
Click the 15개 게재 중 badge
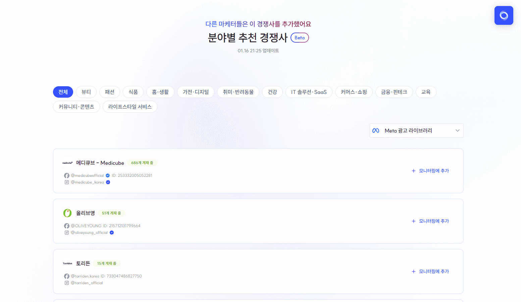107,263
